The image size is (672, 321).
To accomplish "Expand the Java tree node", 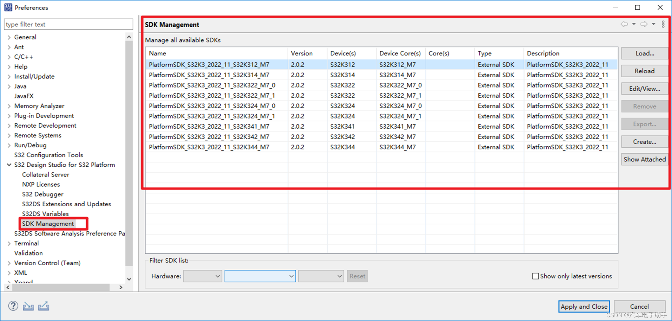I will 9,87.
